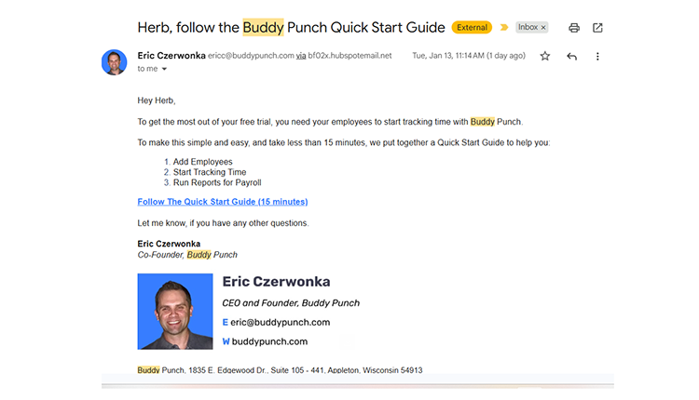Image resolution: width=699 pixels, height=400 pixels.
Task: Click sender's round profile avatar
Action: [114, 62]
